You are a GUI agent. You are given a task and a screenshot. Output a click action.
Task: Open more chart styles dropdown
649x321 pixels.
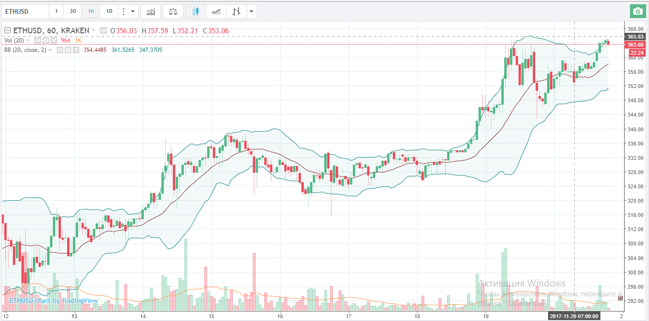251,11
